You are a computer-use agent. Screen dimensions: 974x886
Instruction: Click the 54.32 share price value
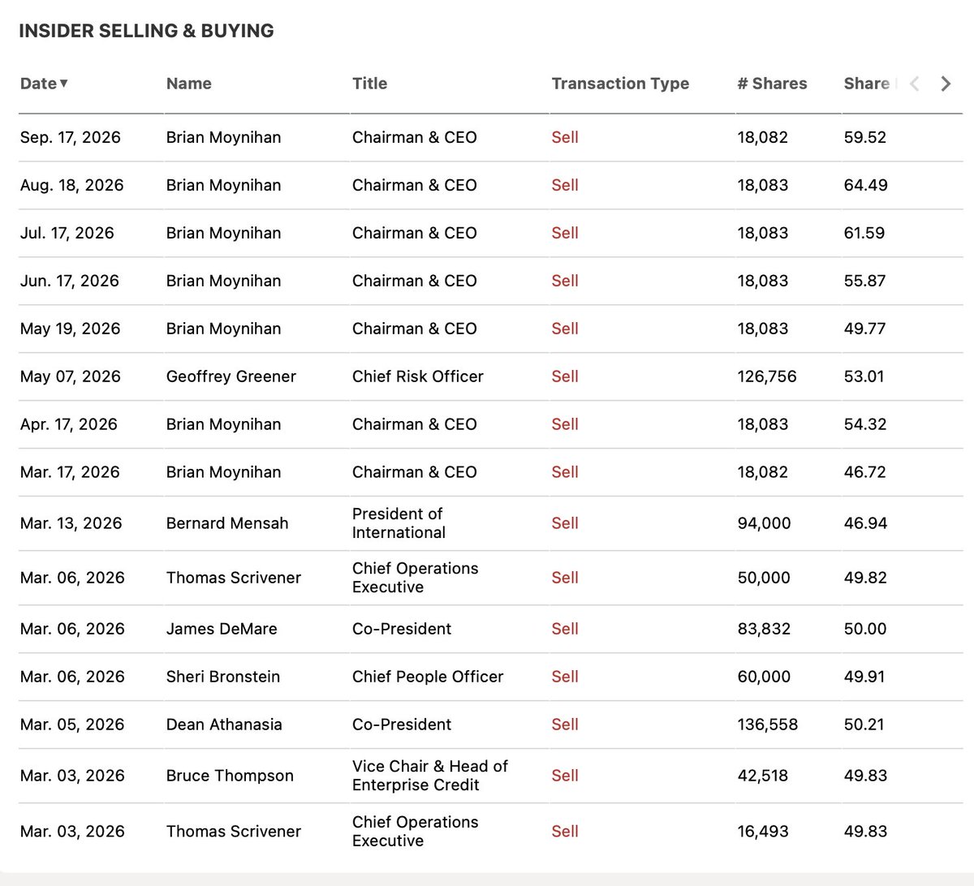point(865,424)
